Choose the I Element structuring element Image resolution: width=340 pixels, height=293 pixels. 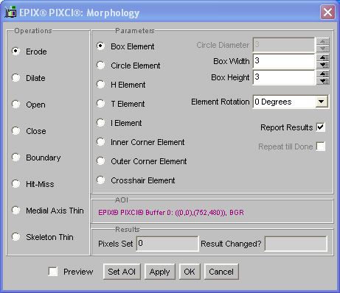[x=100, y=123]
